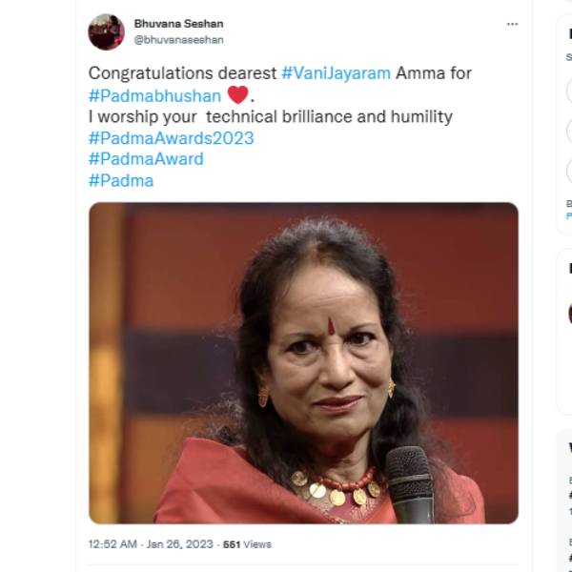Image resolution: width=572 pixels, height=572 pixels.
Task: Enlarge the tweet photo of the woman
Action: [303, 362]
